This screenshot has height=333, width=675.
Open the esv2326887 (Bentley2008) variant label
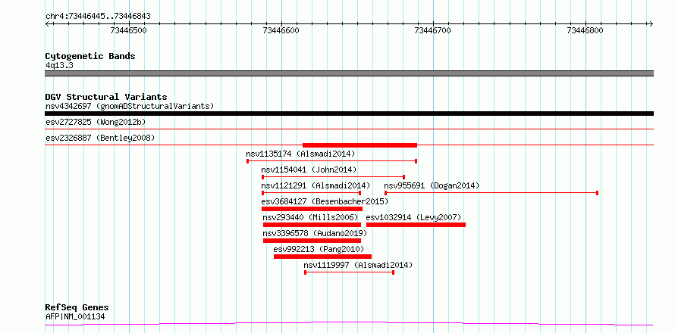[x=100, y=138]
